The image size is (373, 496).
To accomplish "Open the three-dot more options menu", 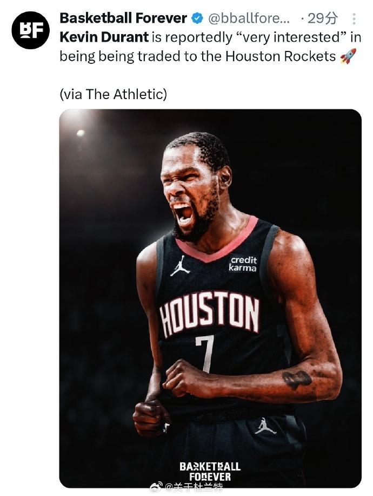I will 354,19.
